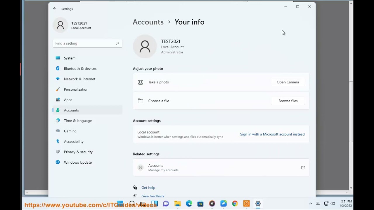The height and width of the screenshot is (210, 374).
Task: Open the Widgets taskbar icon
Action: 155,204
